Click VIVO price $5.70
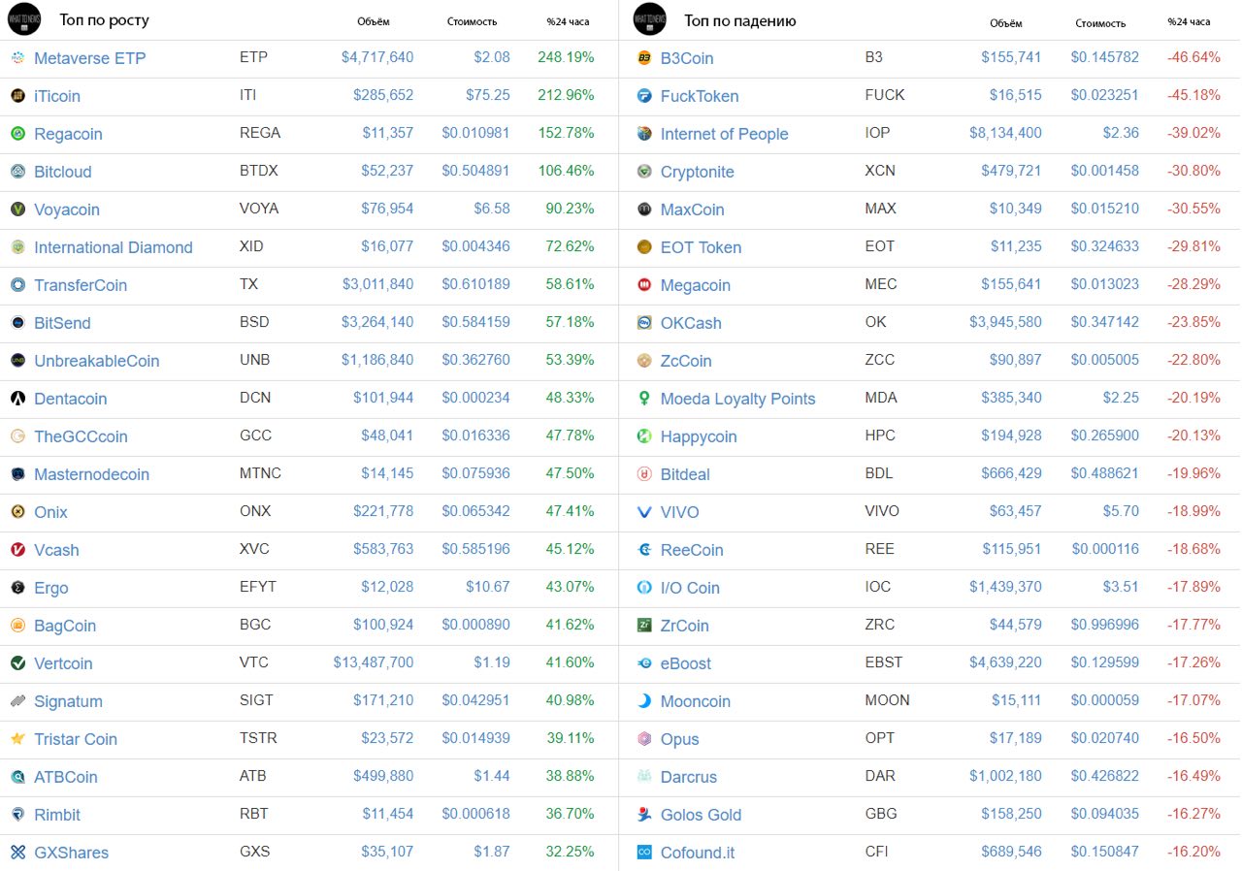This screenshot has height=871, width=1242. coord(1121,511)
